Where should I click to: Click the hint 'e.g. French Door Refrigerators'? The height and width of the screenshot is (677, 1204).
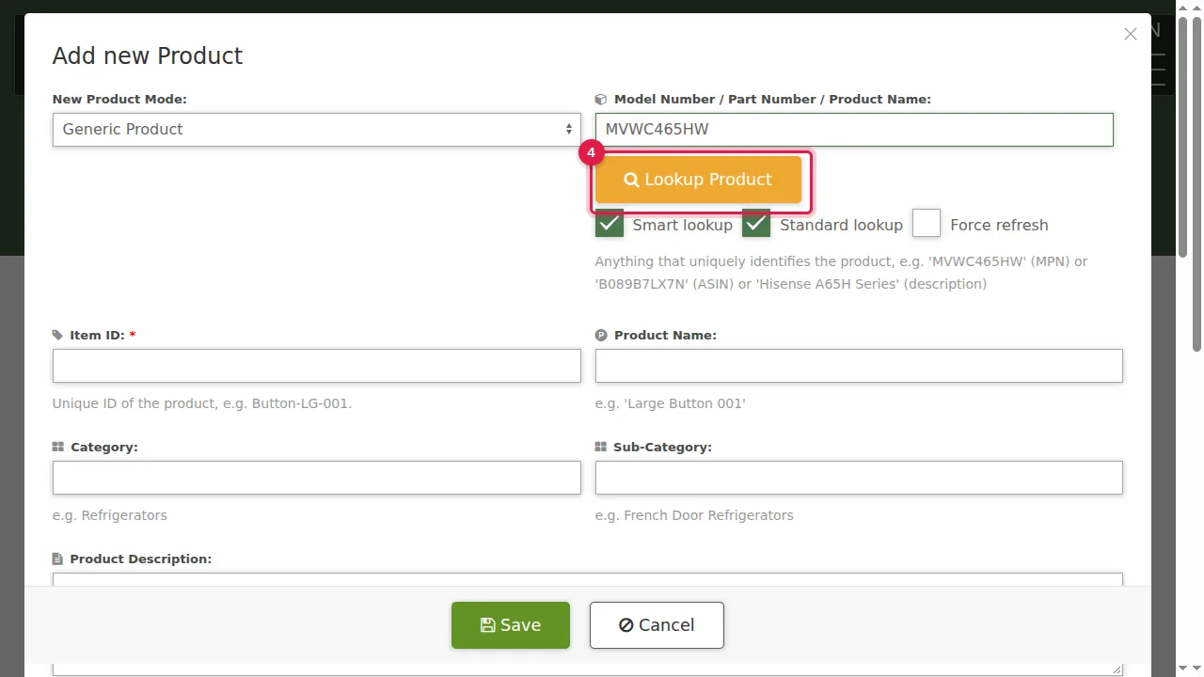(x=694, y=515)
